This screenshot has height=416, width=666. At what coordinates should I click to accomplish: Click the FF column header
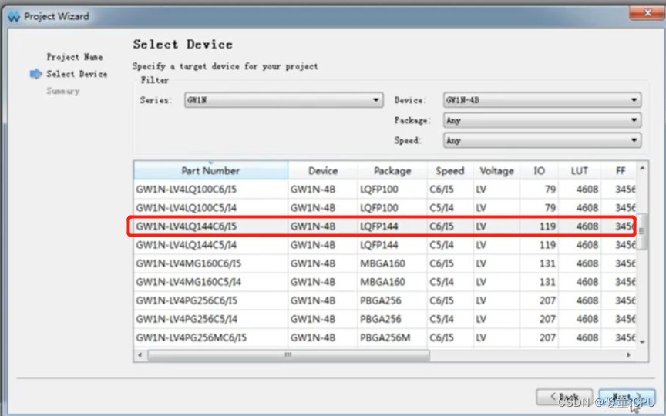coord(620,171)
